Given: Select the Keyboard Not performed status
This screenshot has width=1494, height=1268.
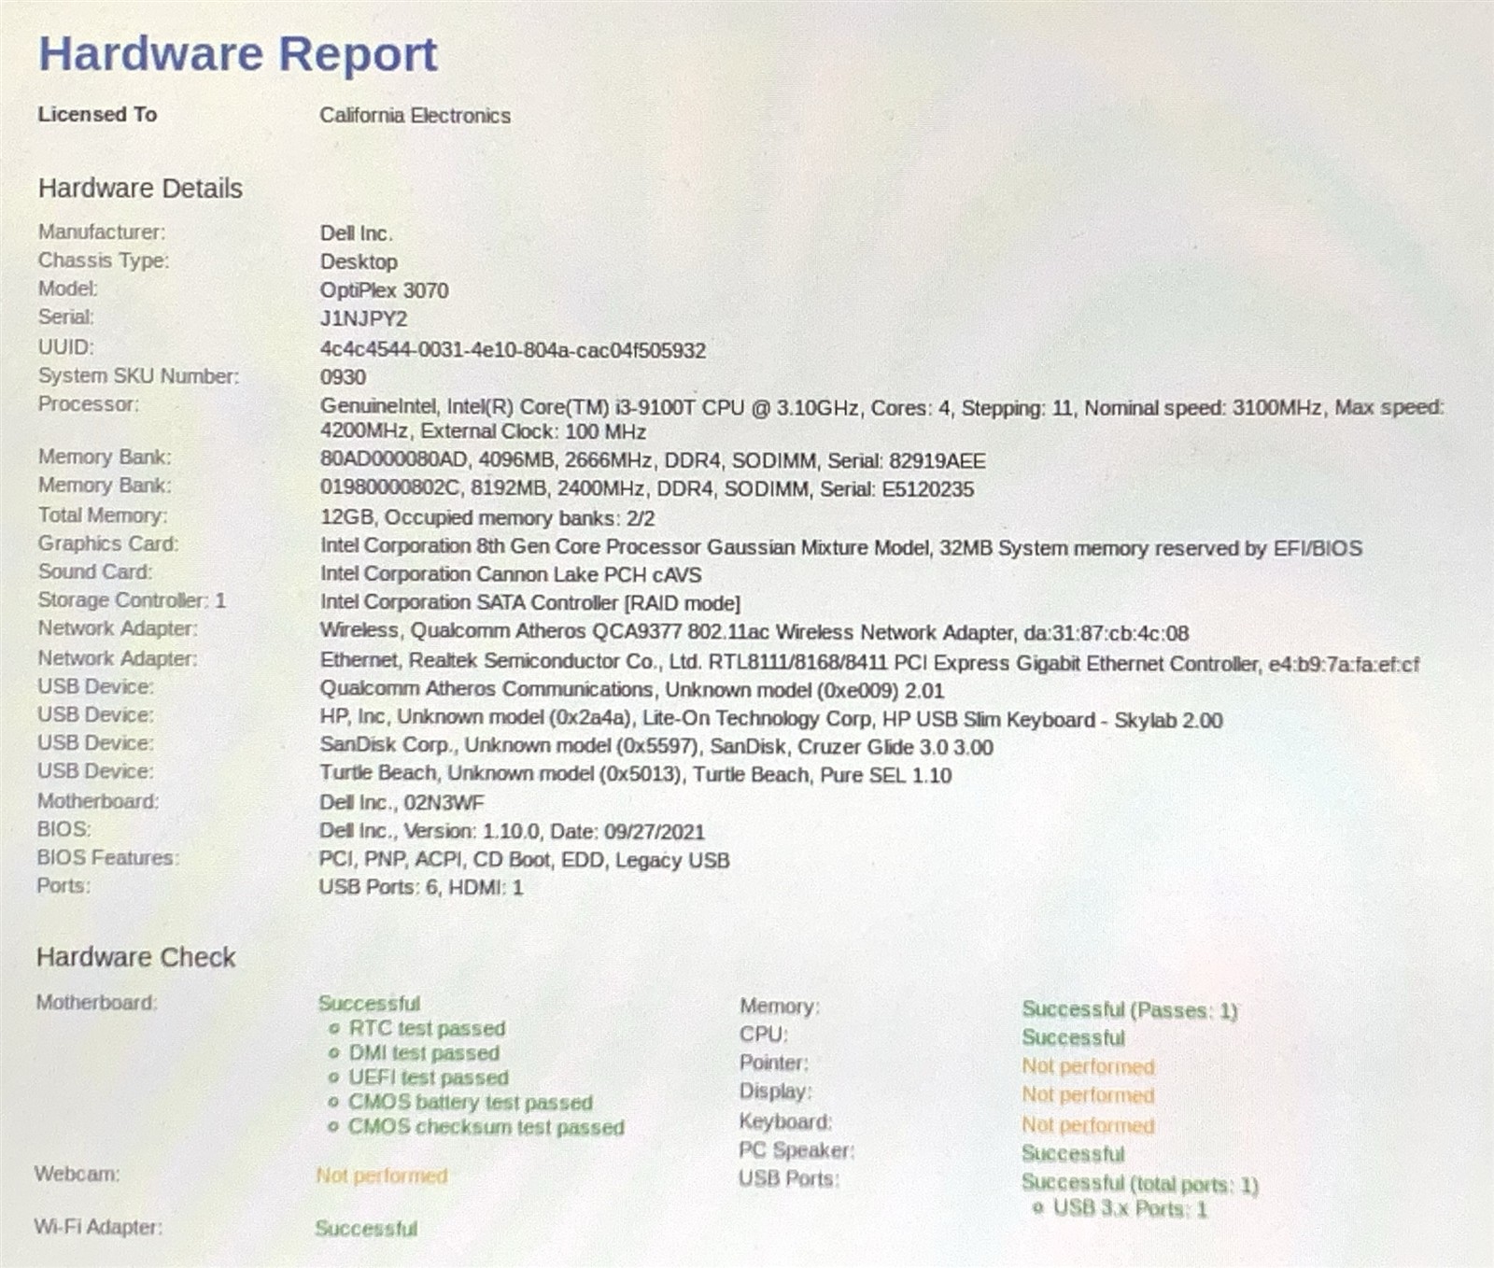Looking at the screenshot, I should (x=1088, y=1125).
